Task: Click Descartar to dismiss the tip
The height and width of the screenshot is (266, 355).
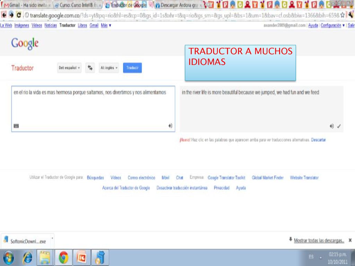Action: [318, 140]
